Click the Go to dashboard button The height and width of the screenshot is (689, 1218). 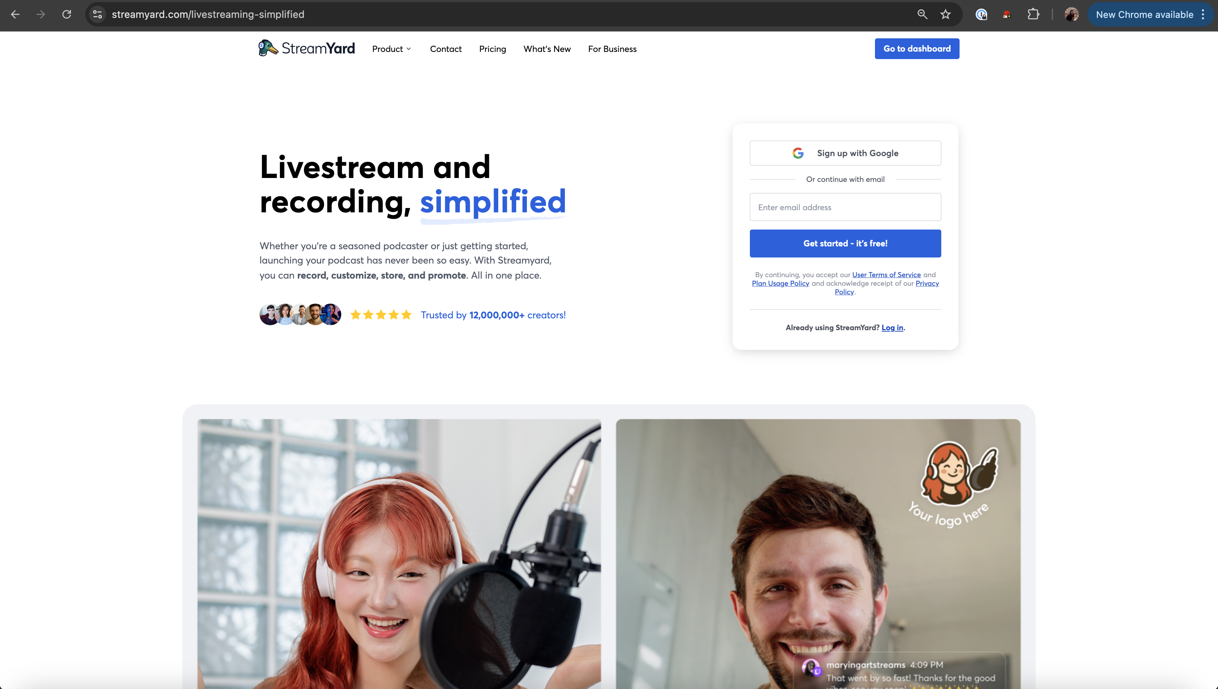tap(917, 49)
